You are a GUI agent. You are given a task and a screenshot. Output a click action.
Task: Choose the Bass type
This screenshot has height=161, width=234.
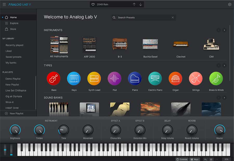pos(54,79)
